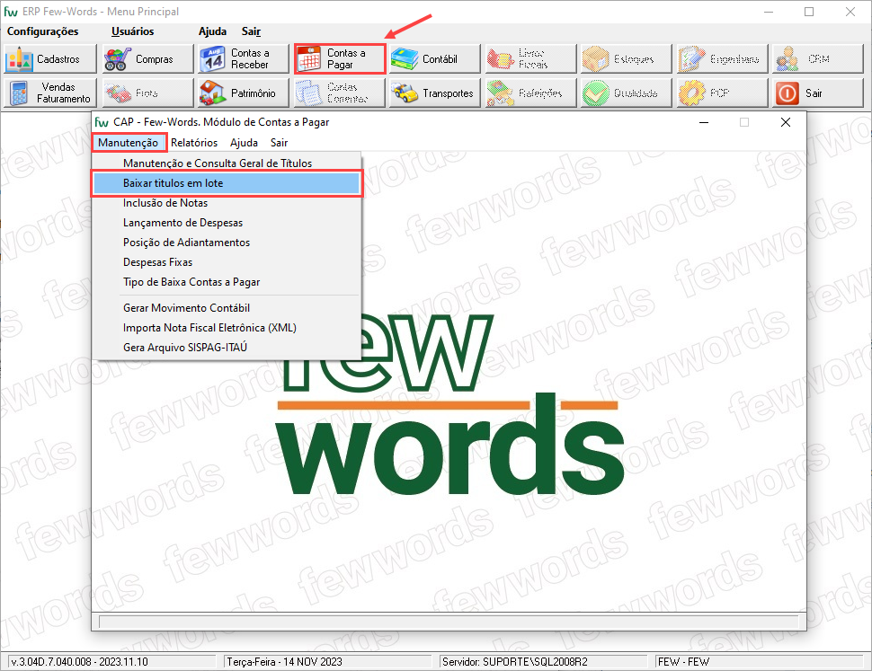Open the PCP gear module
Image resolution: width=872 pixels, height=671 pixels.
723,93
